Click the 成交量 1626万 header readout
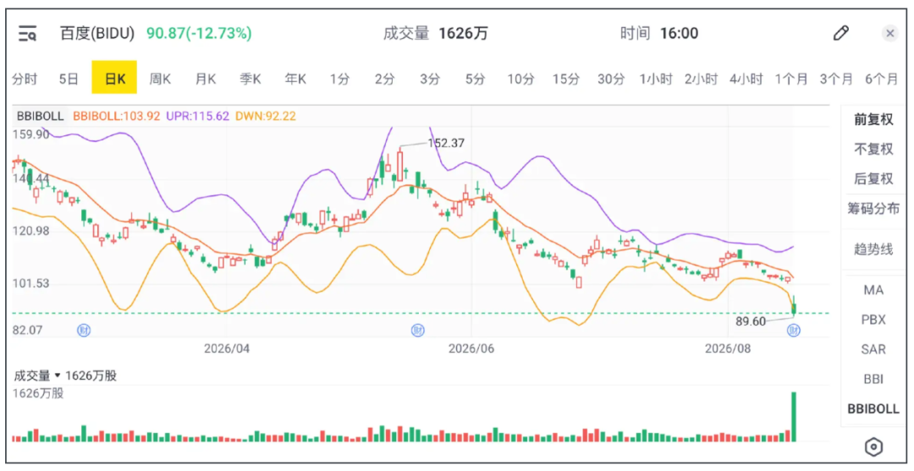The height and width of the screenshot is (471, 914). pos(435,33)
